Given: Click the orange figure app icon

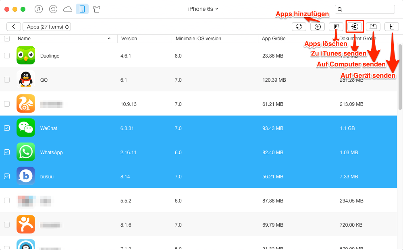Looking at the screenshot, I should 26,224.
